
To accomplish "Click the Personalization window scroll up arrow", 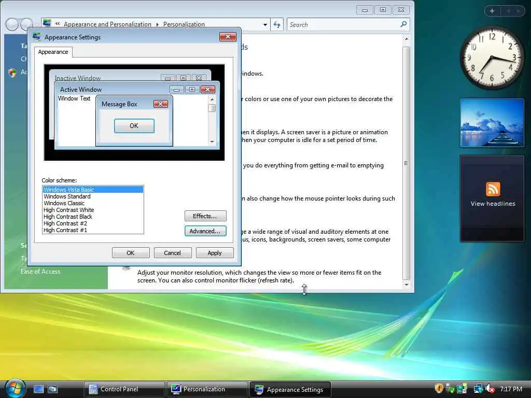I will [407, 39].
